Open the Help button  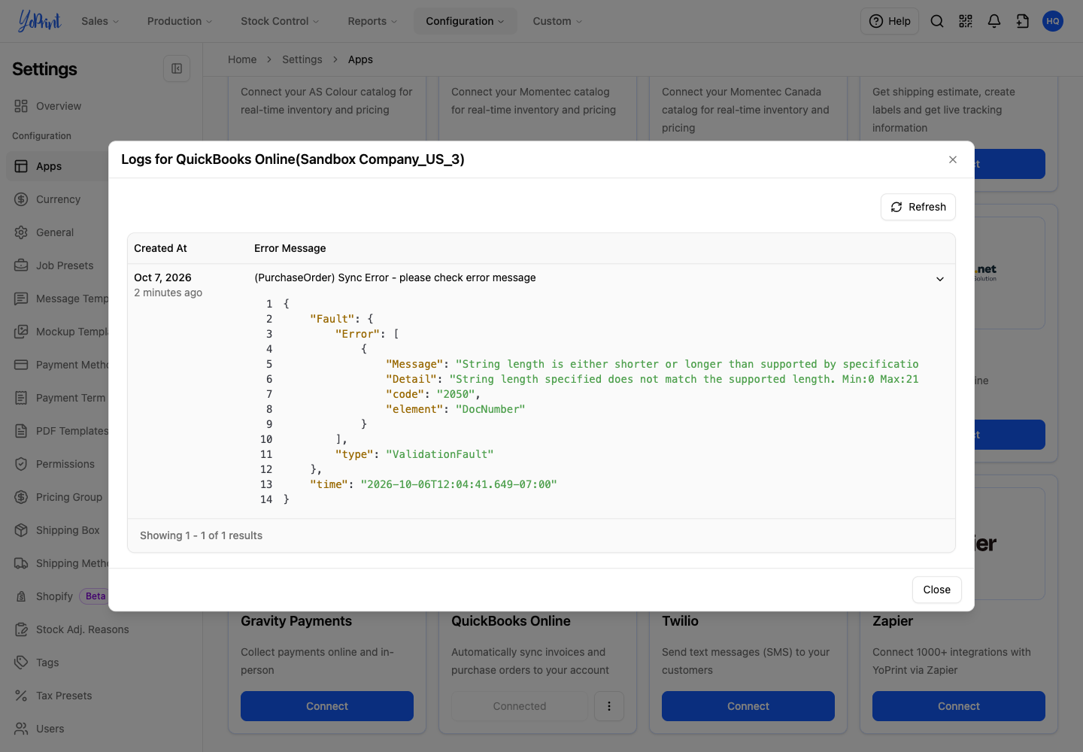tap(890, 21)
